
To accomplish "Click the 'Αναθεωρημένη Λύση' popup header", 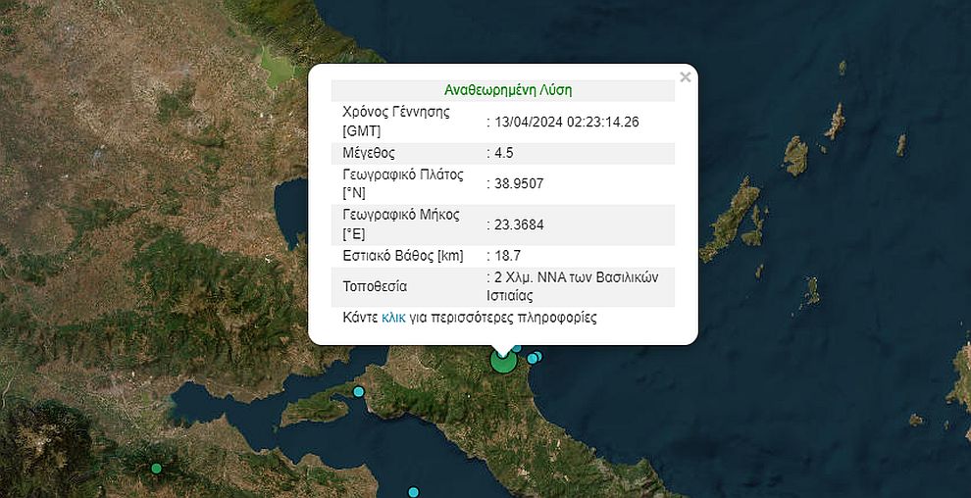I will point(507,90).
